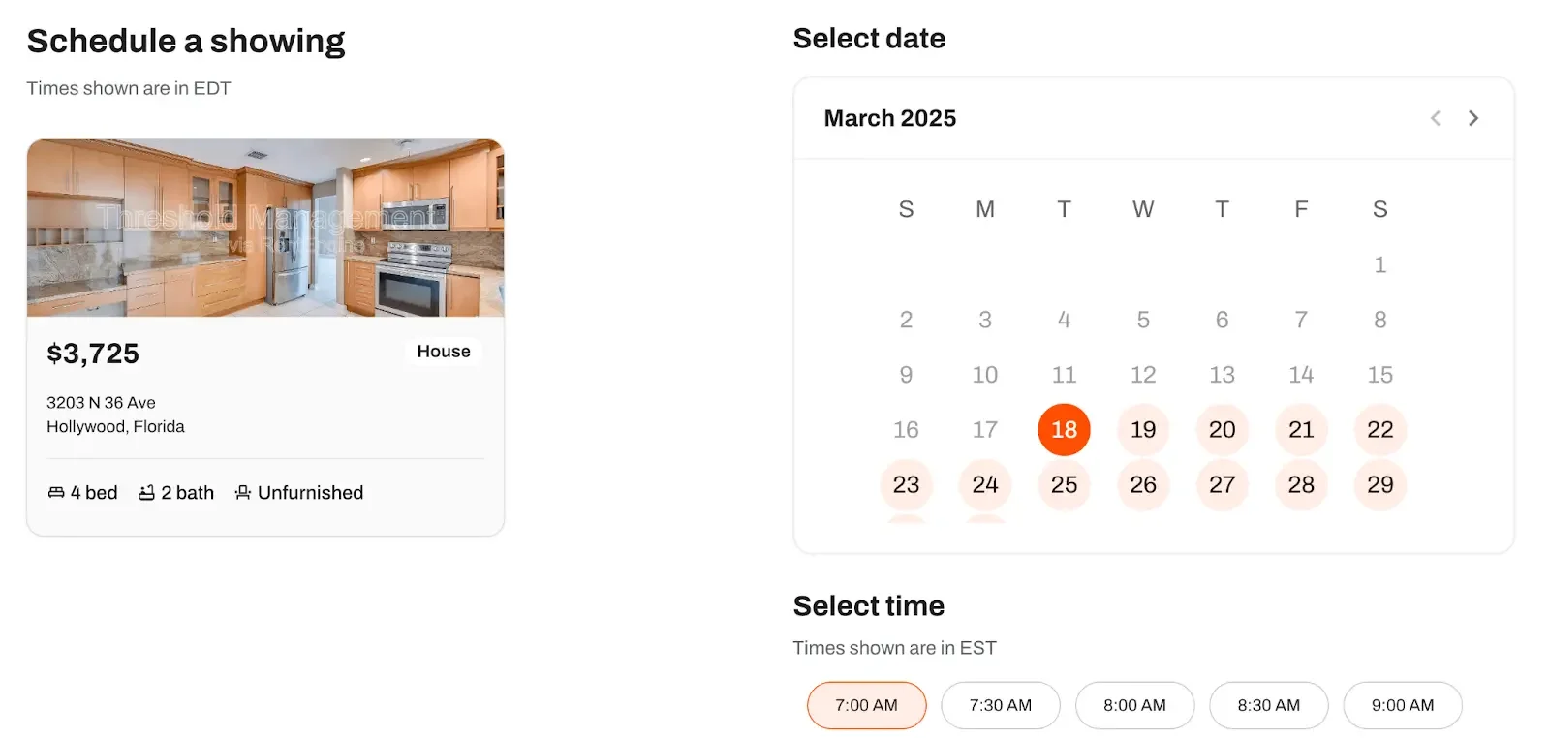Viewport: 1550px width, 738px height.
Task: Click the bathtub icon beside 2 bath
Action: point(147,493)
